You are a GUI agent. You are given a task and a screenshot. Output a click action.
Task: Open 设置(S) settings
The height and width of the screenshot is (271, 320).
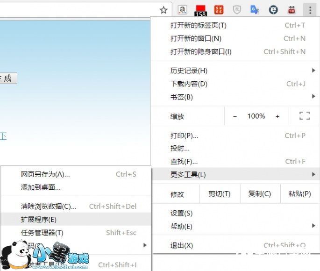point(235,213)
